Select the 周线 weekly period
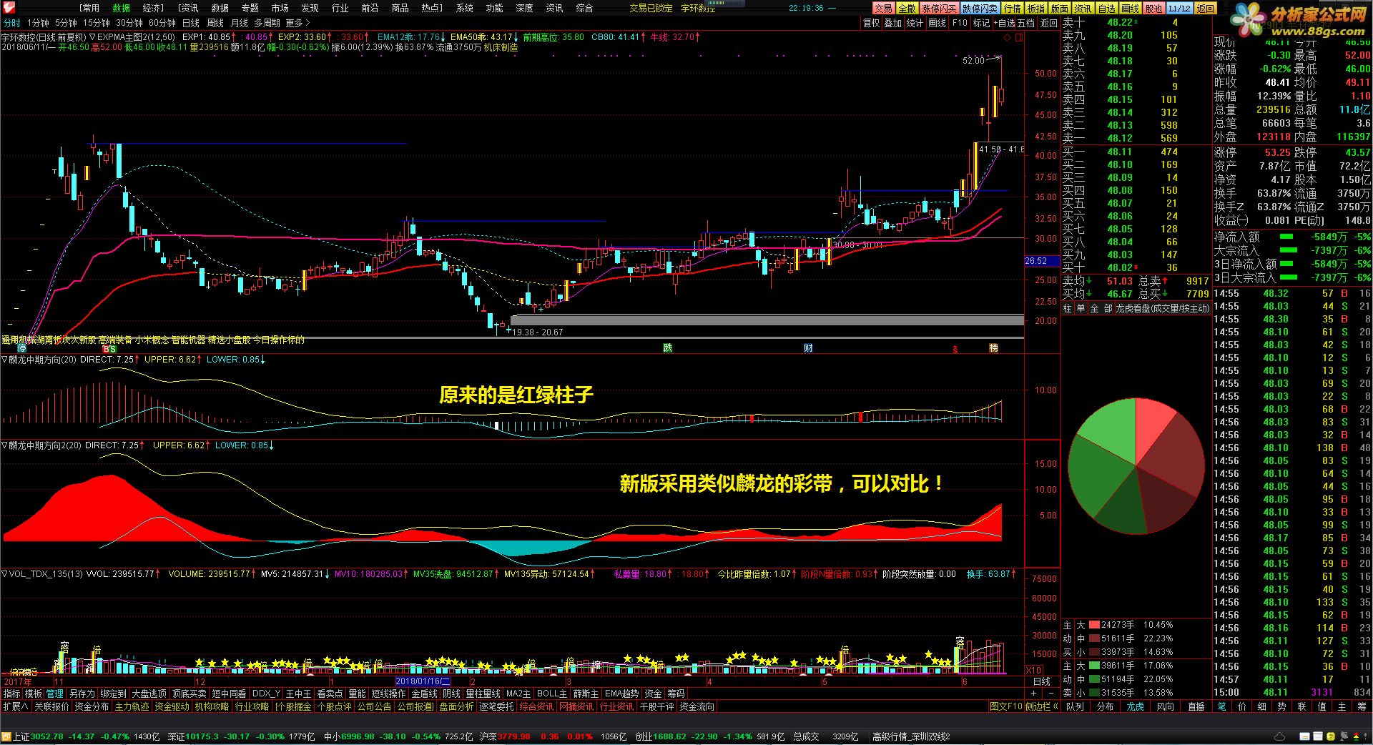Screen dimensions: 1373x745 click(x=215, y=23)
